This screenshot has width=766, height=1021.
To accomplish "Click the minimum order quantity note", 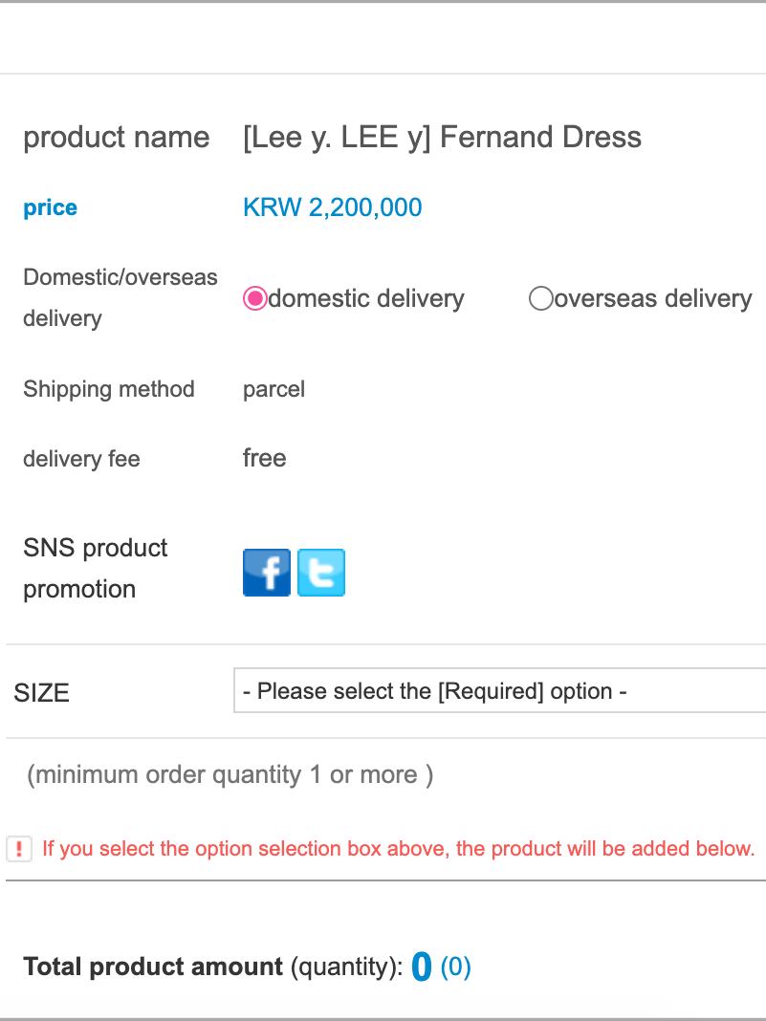I will point(230,774).
